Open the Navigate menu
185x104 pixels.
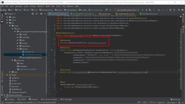pos(19,6)
